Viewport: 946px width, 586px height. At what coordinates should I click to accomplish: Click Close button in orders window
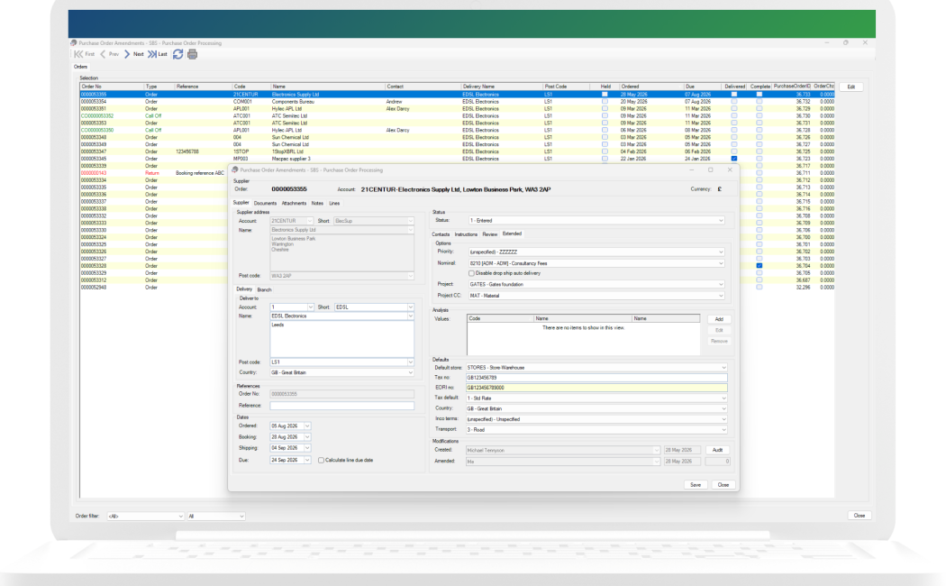(x=860, y=516)
